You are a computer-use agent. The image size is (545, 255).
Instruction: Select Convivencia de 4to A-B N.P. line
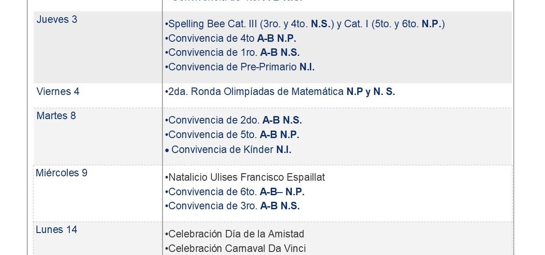click(231, 38)
